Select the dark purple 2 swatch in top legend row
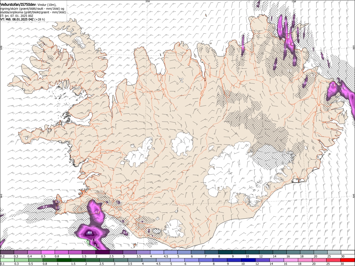This screenshot has height=266, width=355. (x=102, y=252)
